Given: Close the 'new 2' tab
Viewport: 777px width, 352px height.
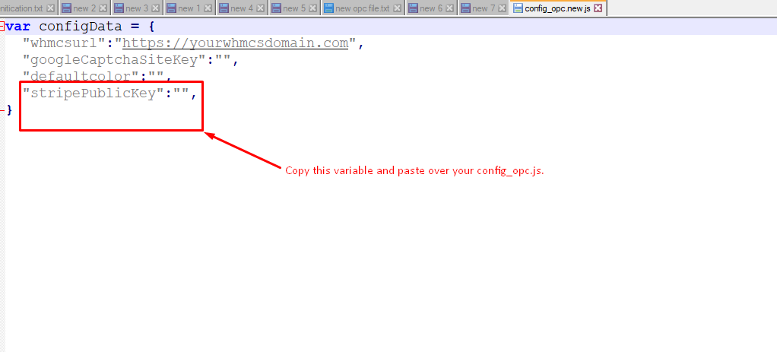Looking at the screenshot, I should [103, 8].
